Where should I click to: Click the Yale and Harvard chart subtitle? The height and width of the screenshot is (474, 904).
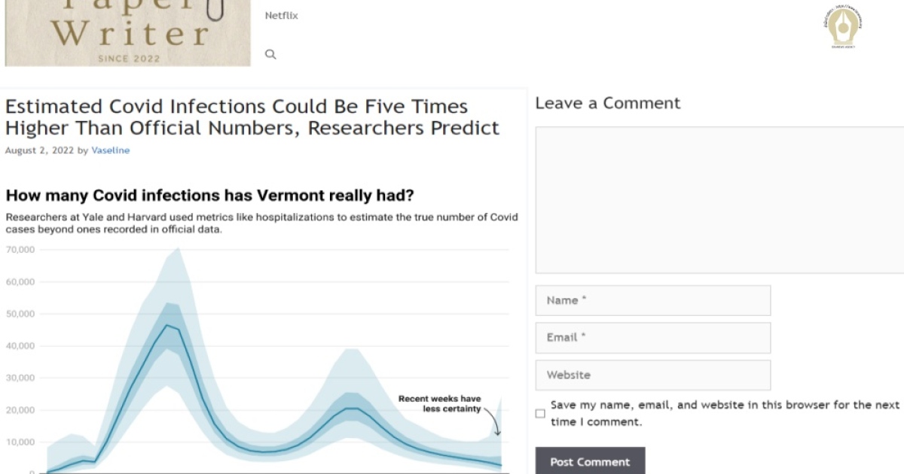point(261,223)
